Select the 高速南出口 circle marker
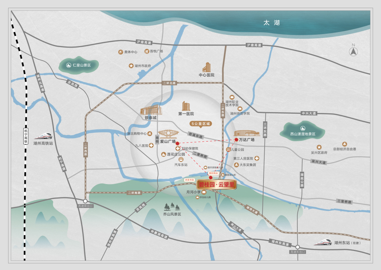This screenshot has width=381, height=270. tap(85, 201)
